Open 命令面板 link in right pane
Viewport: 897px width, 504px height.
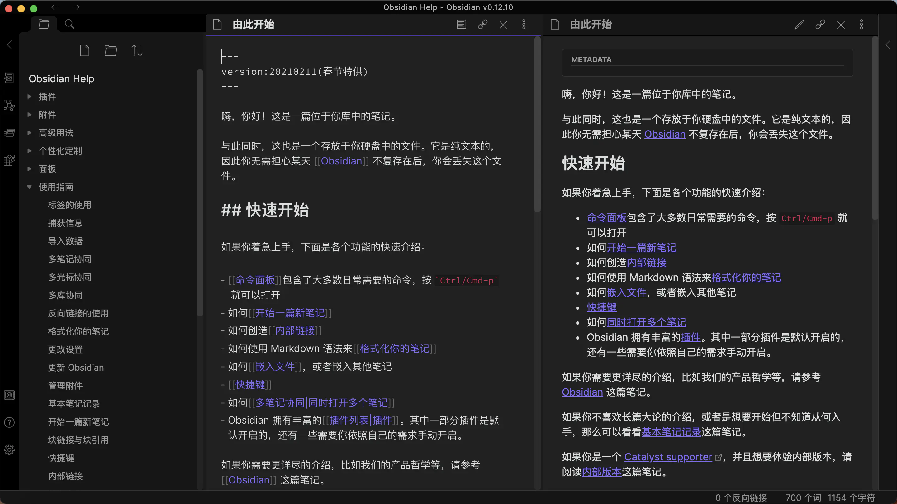pyautogui.click(x=606, y=218)
